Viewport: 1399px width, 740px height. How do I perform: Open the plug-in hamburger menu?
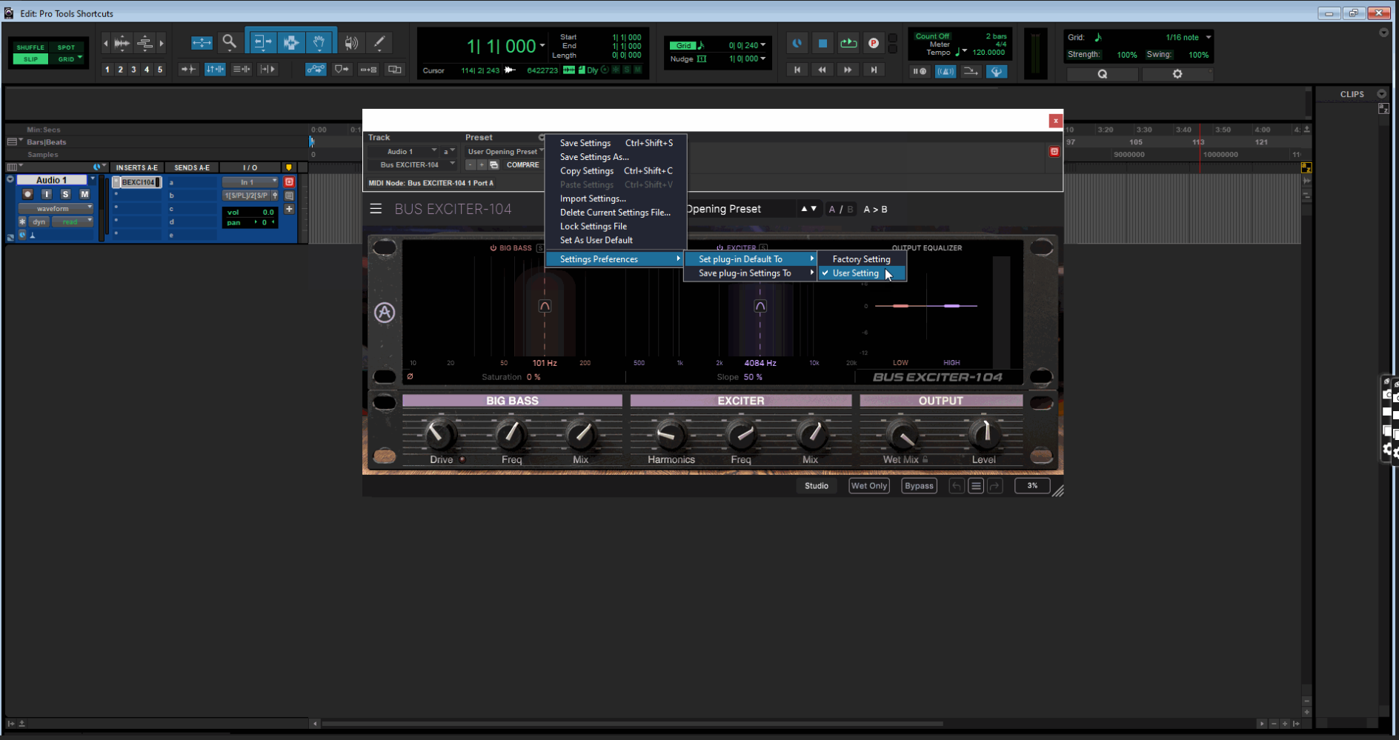click(376, 209)
